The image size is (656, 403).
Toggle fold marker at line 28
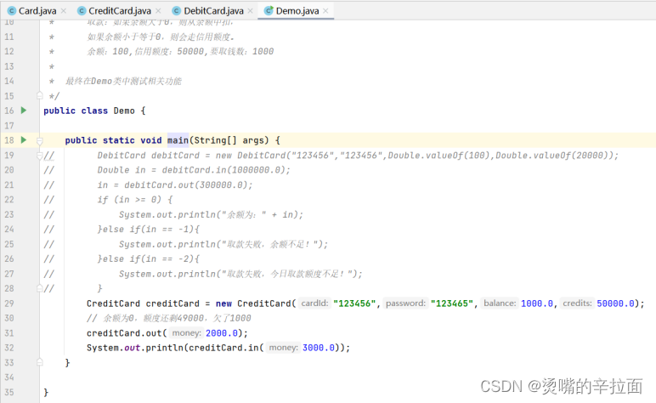(x=40, y=288)
